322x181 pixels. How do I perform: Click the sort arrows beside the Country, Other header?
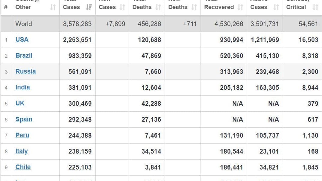[x=53, y=7]
